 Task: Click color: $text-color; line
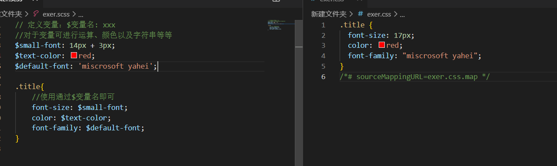[71, 118]
